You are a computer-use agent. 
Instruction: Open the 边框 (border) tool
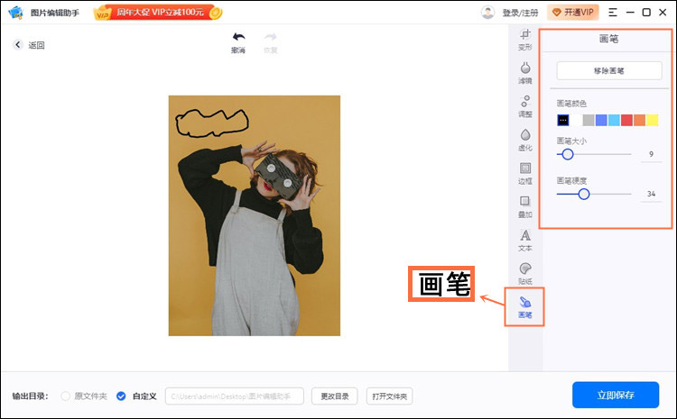524,172
